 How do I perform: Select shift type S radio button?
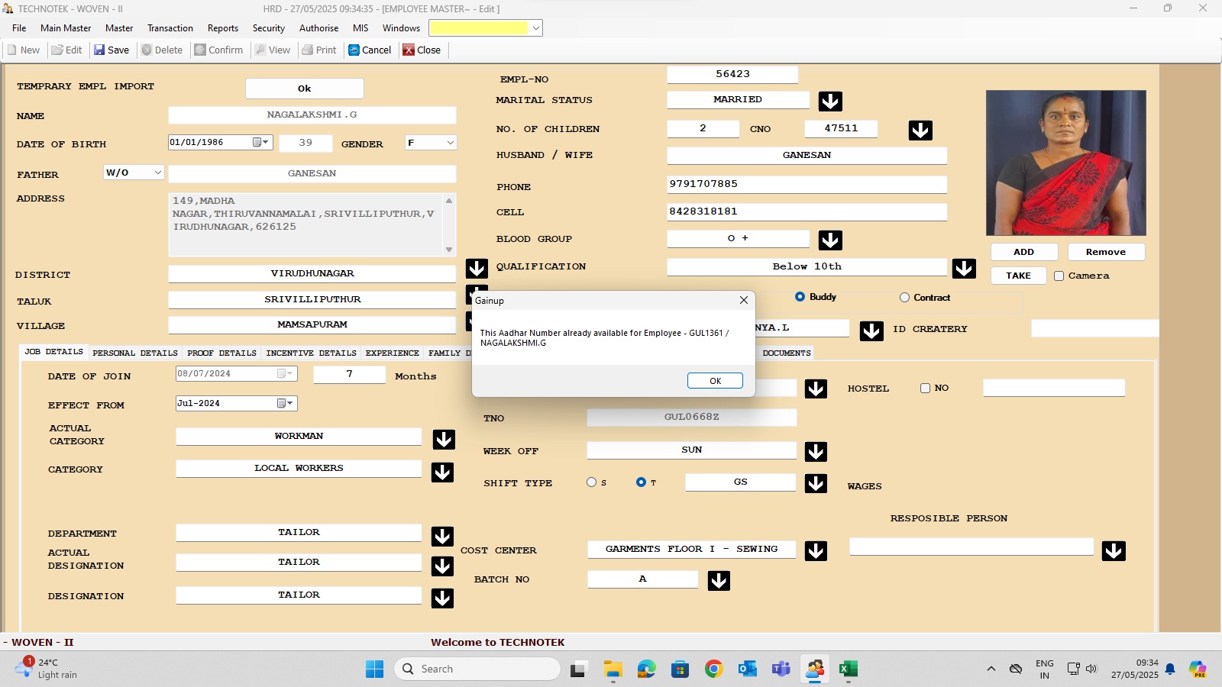click(591, 482)
